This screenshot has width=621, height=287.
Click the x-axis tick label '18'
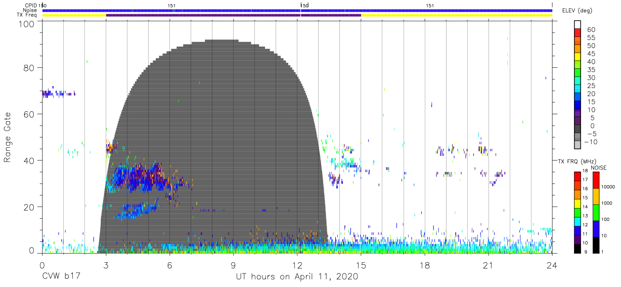pos(425,265)
